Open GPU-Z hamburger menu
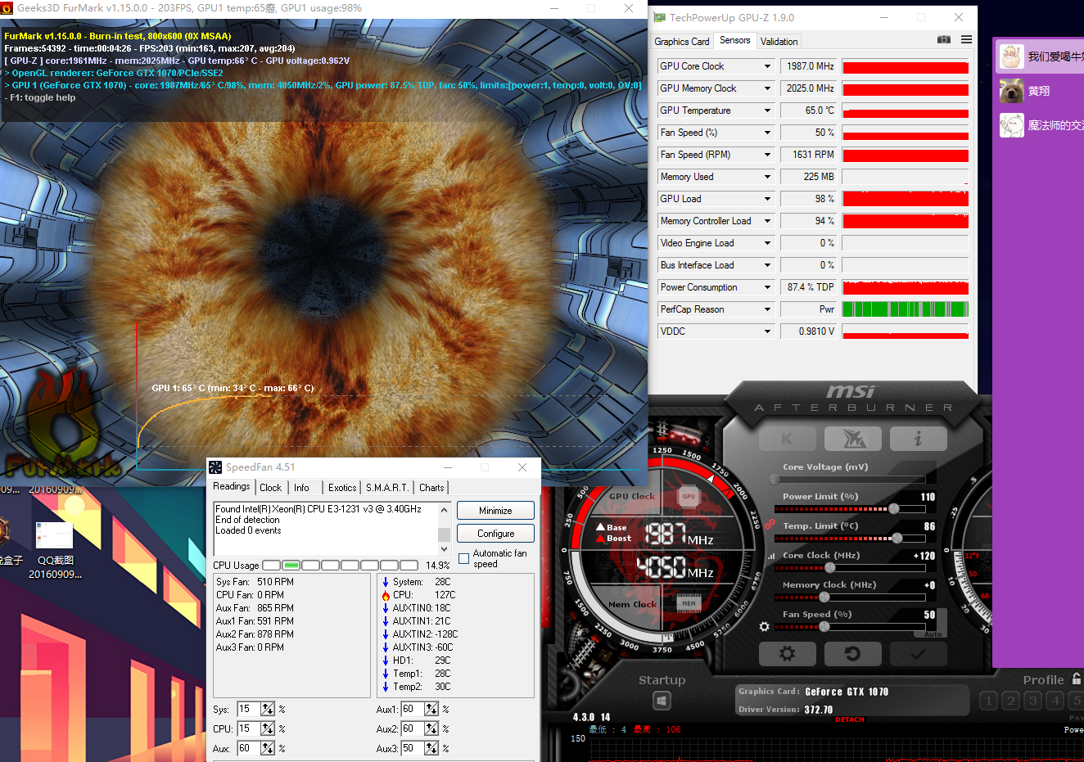1084x762 pixels. (x=966, y=39)
